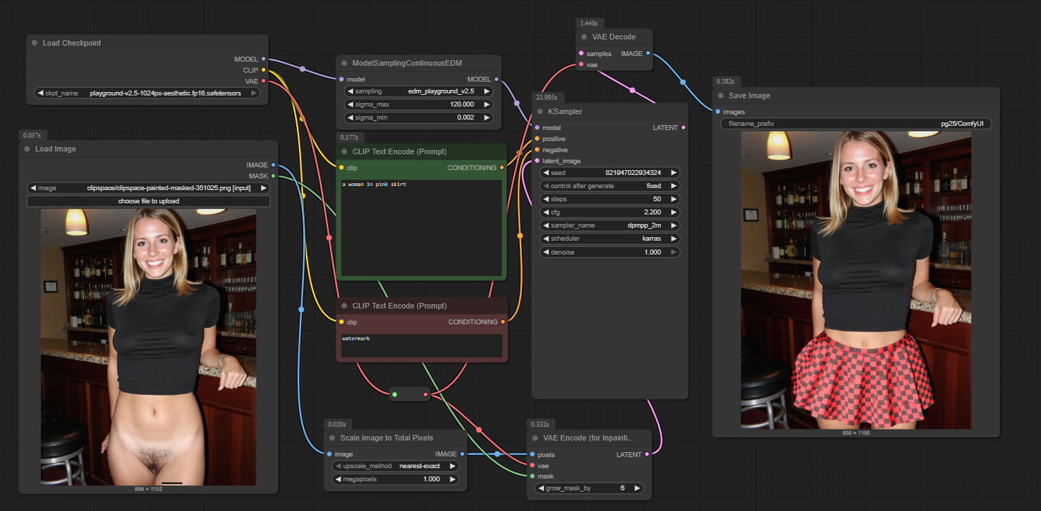The width and height of the screenshot is (1041, 511).
Task: Click the CLIP output port on Load Checkpoint
Action: (x=264, y=71)
